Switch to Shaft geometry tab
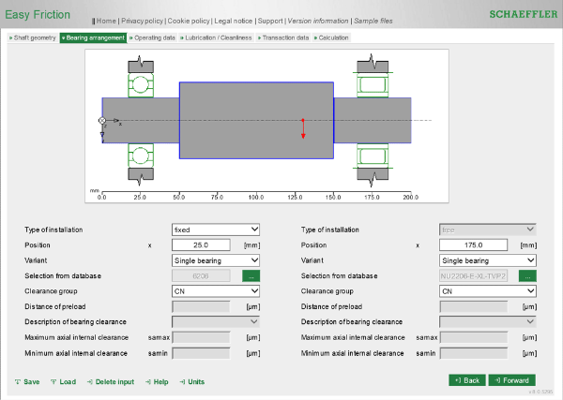 34,38
